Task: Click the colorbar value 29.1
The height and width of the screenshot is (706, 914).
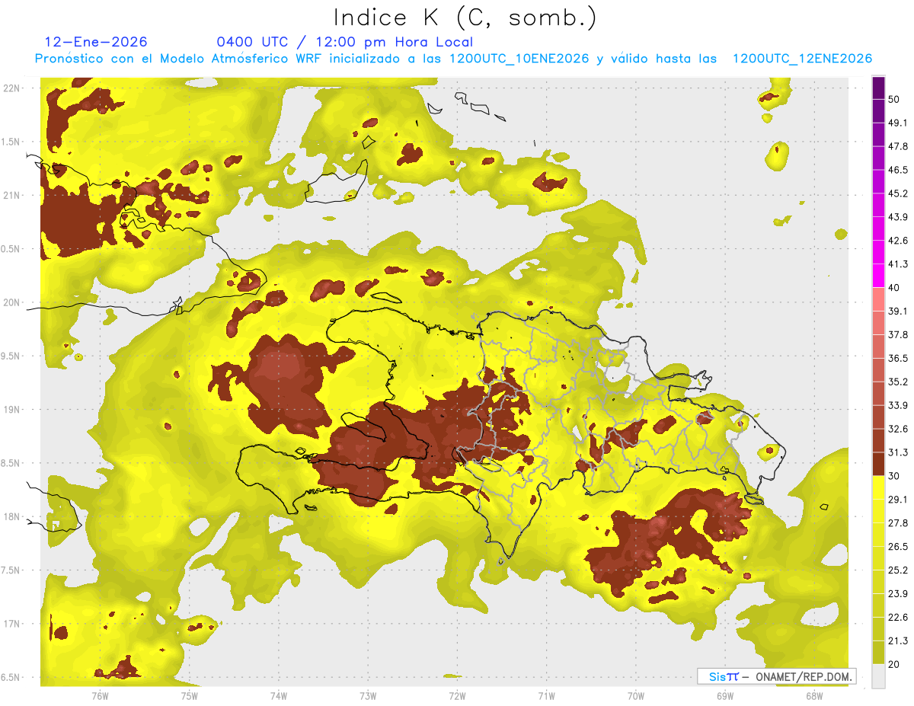Action: [x=897, y=500]
